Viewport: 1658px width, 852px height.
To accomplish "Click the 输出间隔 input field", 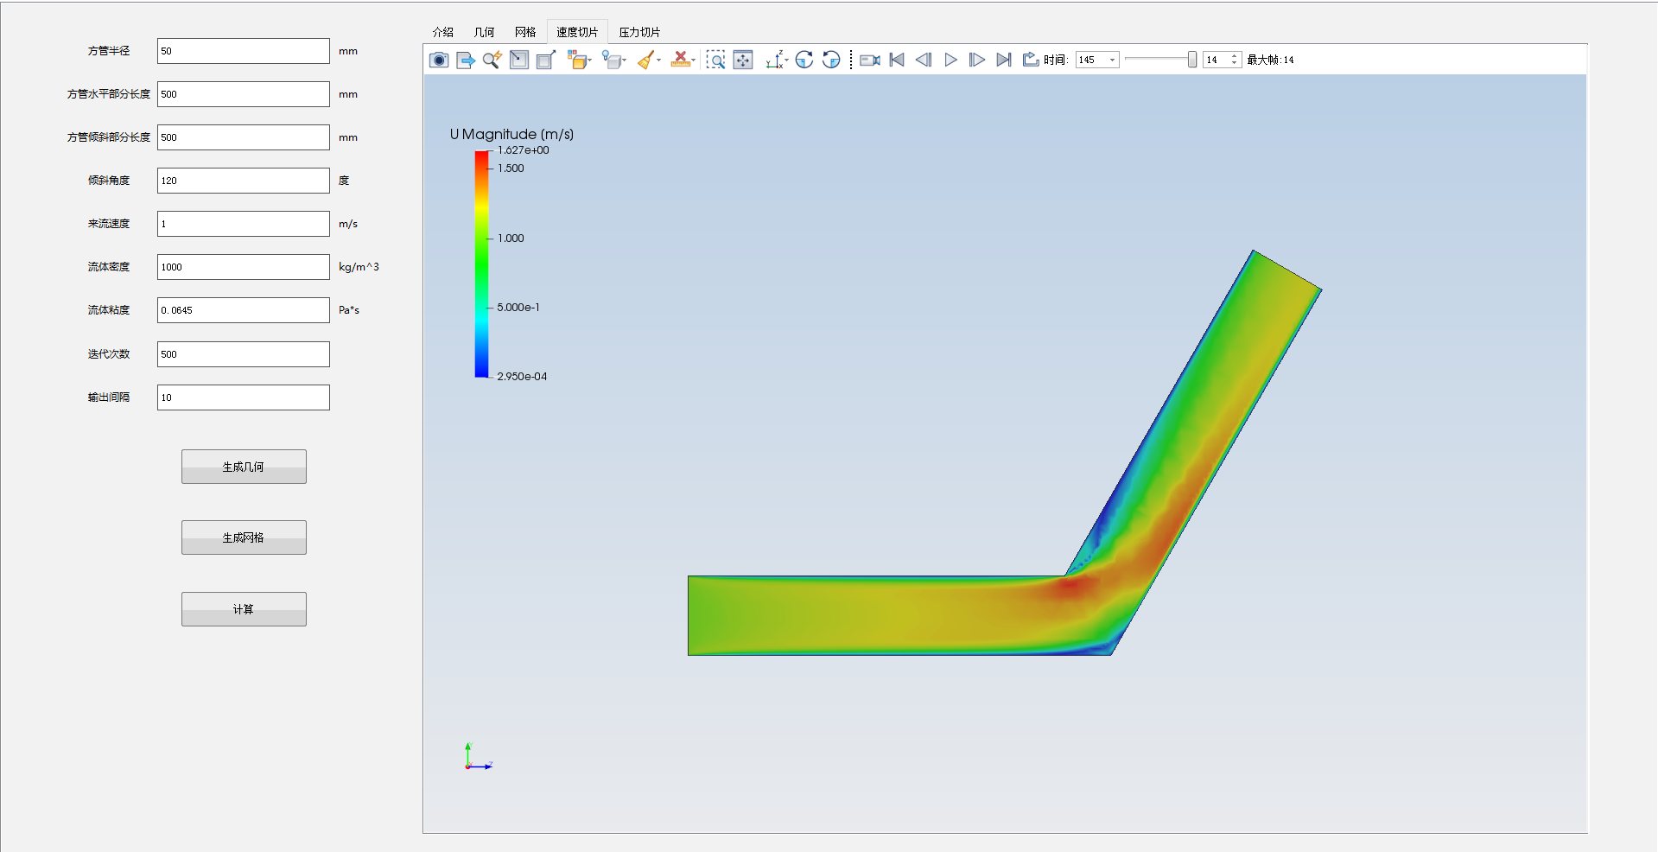I will pos(244,397).
